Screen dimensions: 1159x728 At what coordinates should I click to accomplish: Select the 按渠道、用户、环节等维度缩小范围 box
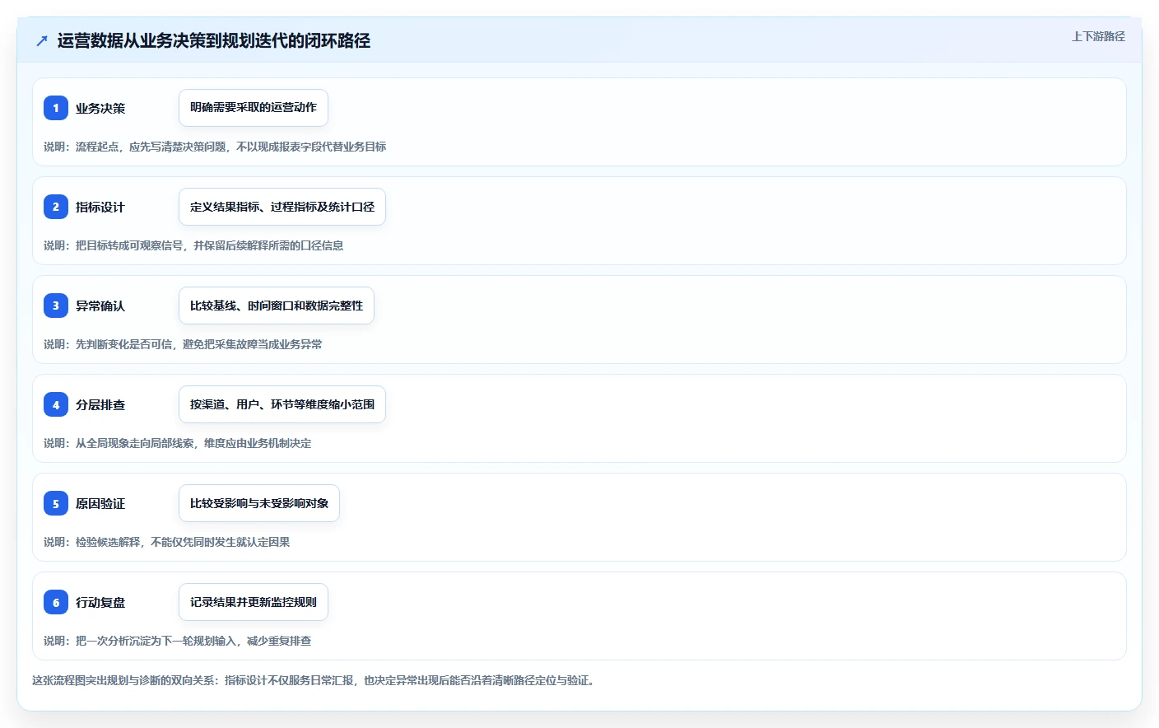click(x=282, y=404)
